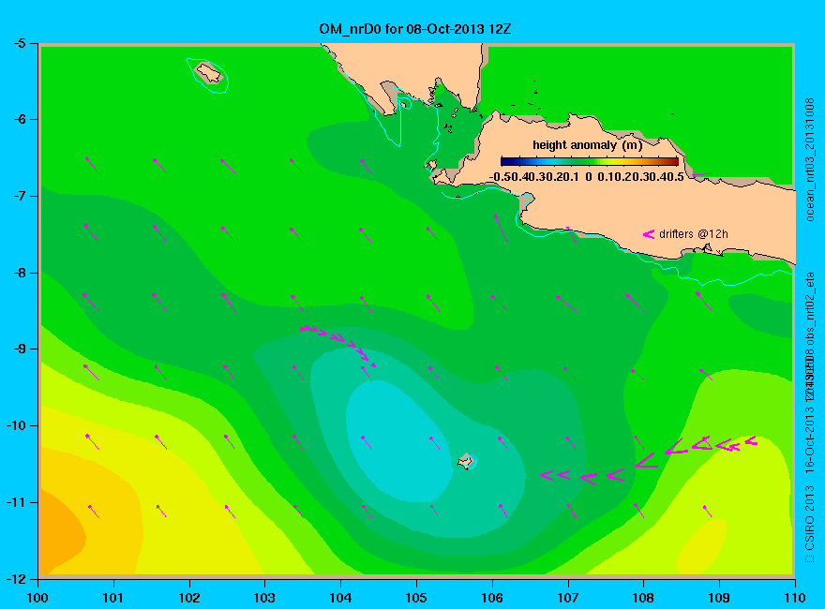825x609 pixels.
Task: Click latitude tick label -7
Action: 19,196
